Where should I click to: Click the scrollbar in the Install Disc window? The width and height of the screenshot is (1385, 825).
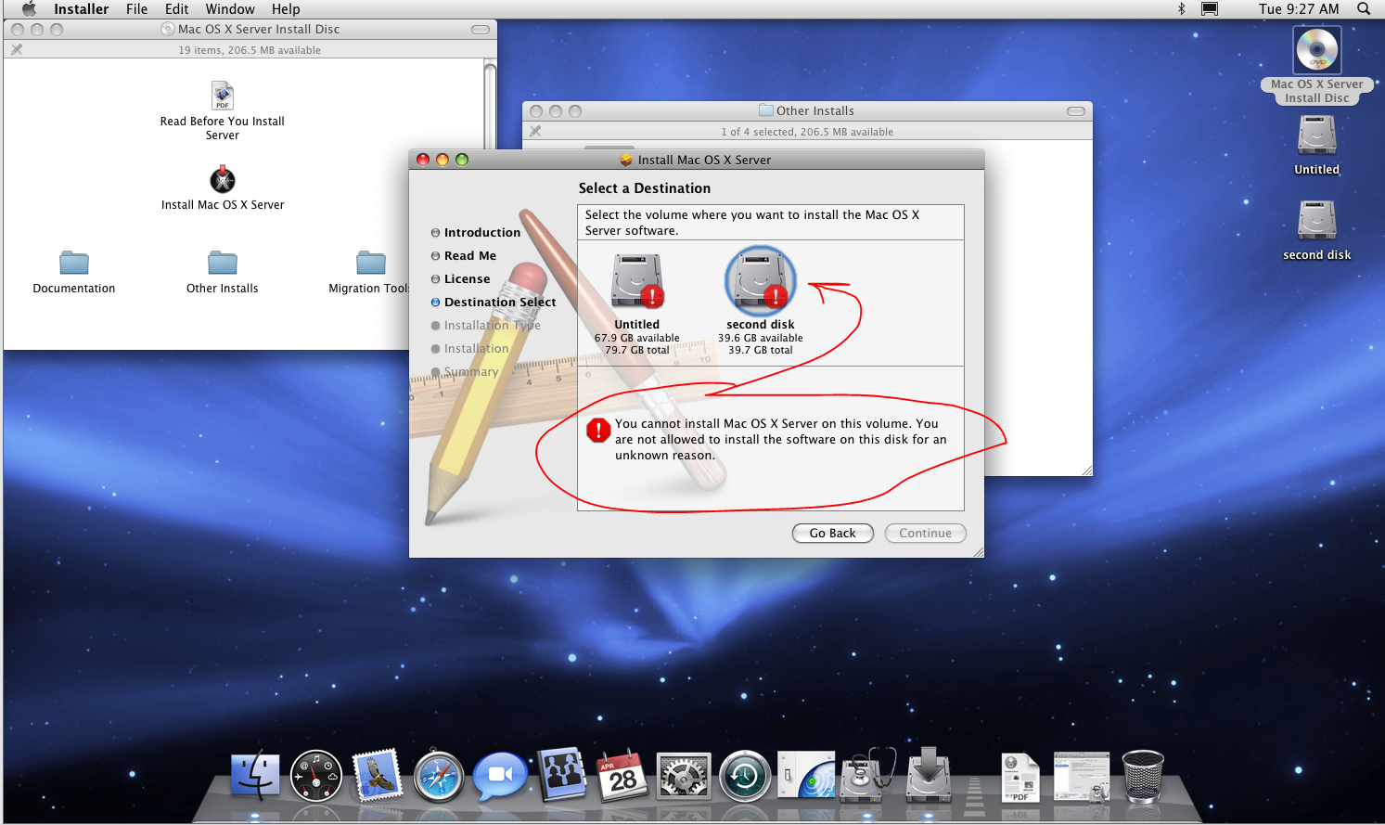pos(490,204)
